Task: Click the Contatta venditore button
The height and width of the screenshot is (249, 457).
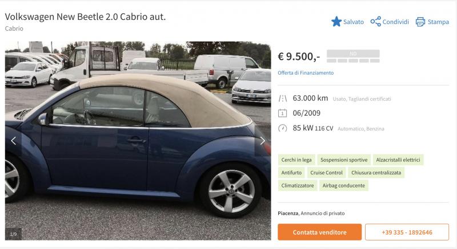Action: point(319,232)
